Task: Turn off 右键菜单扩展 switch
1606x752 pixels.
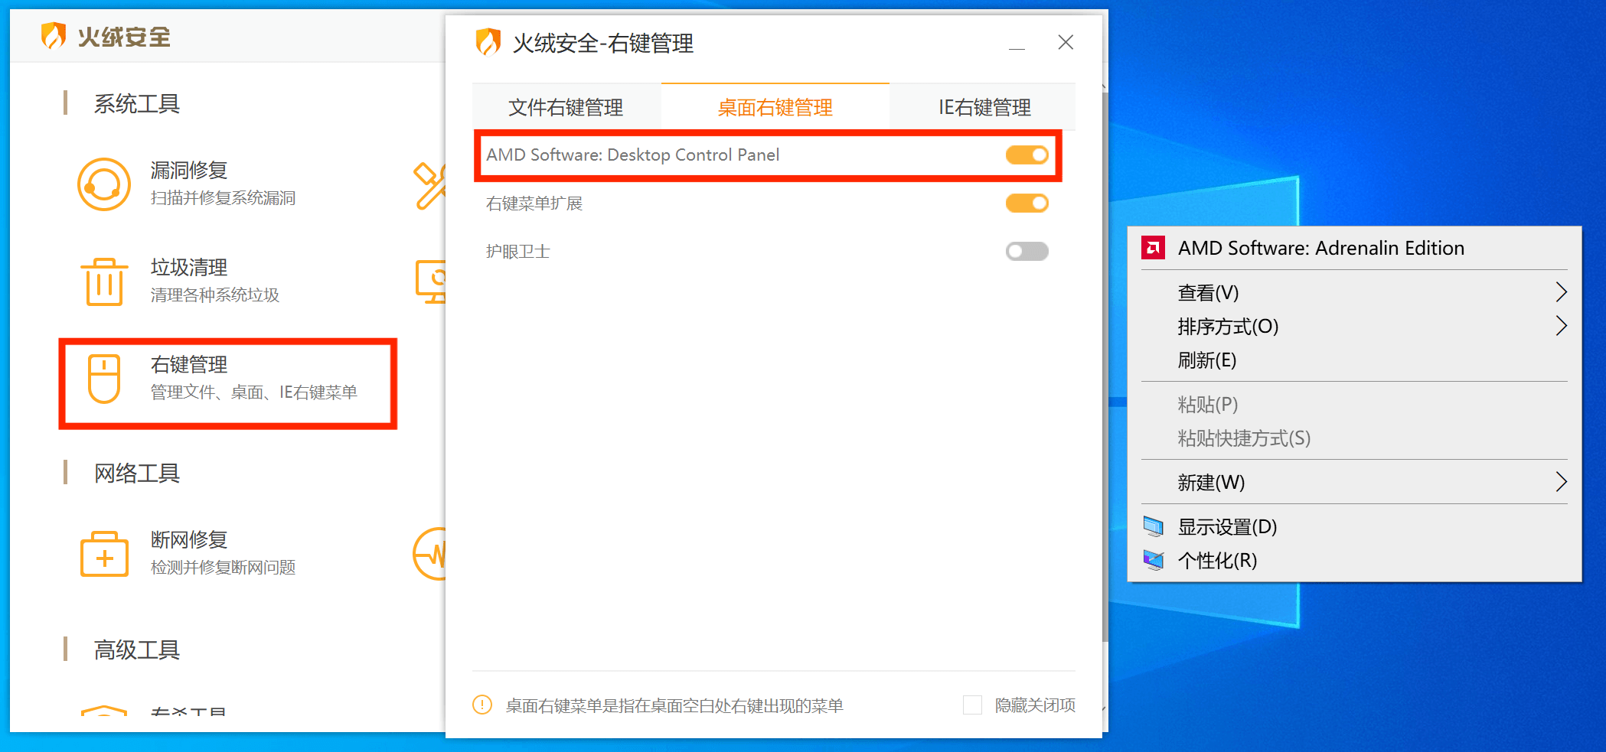Action: (x=1027, y=203)
